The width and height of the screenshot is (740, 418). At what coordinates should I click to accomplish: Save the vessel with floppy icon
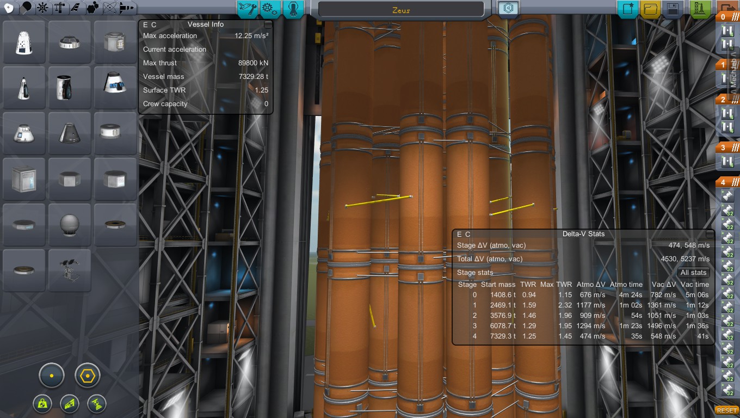[673, 9]
